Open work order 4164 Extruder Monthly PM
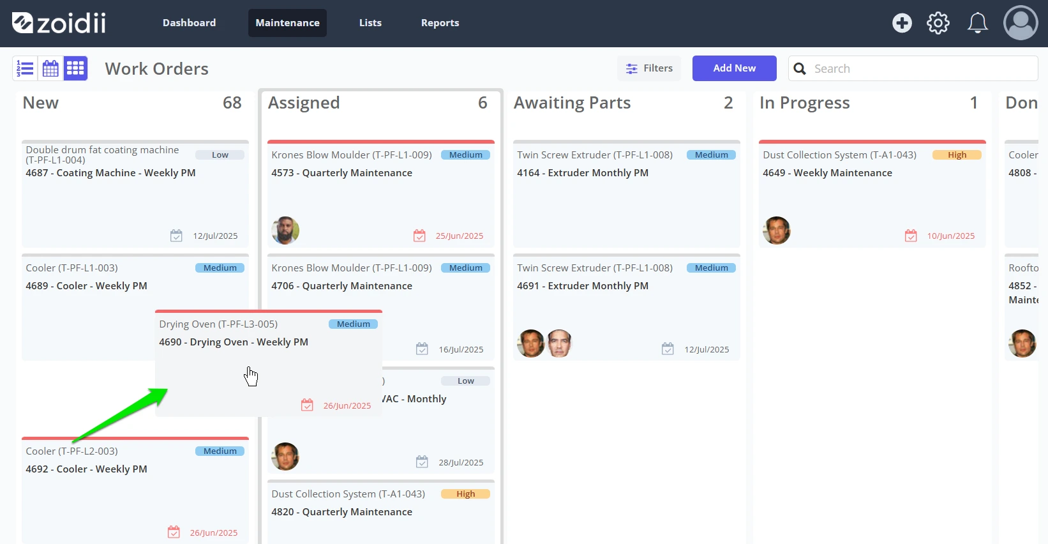Viewport: 1048px width, 544px height. [x=583, y=173]
